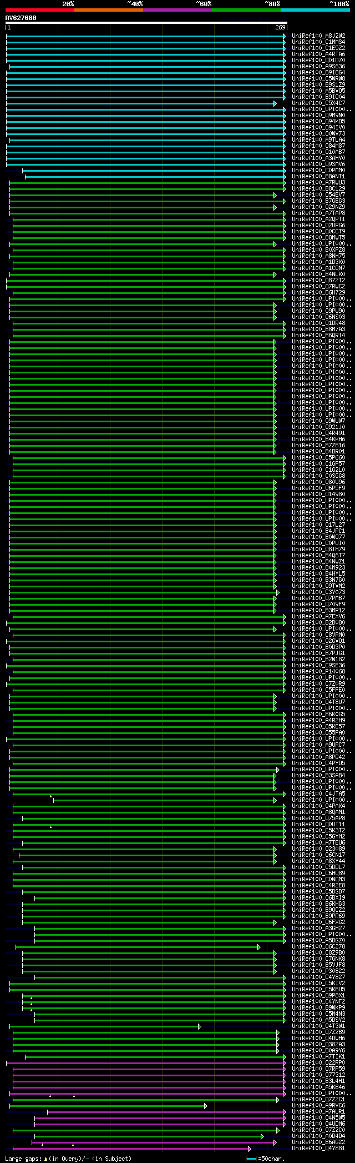
Task: Select the query label AV627680
Action: pyautogui.click(x=21, y=18)
